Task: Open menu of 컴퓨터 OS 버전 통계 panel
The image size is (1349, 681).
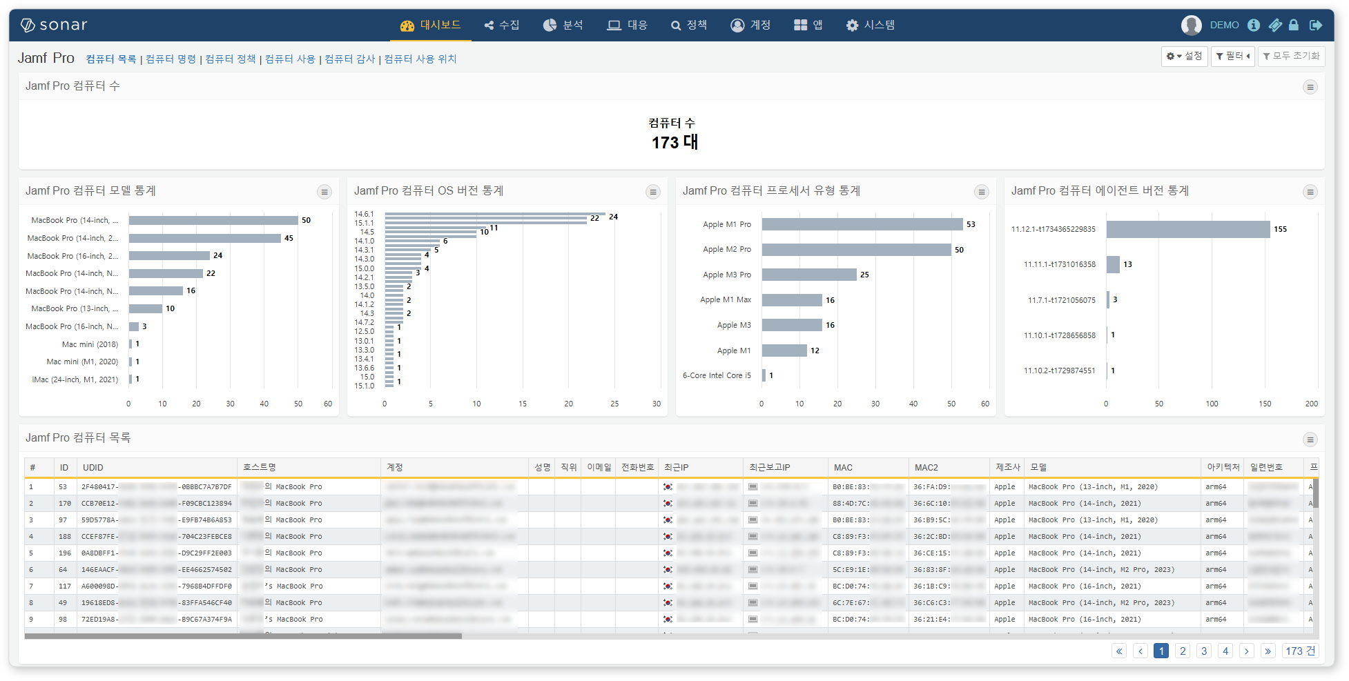Action: tap(652, 192)
